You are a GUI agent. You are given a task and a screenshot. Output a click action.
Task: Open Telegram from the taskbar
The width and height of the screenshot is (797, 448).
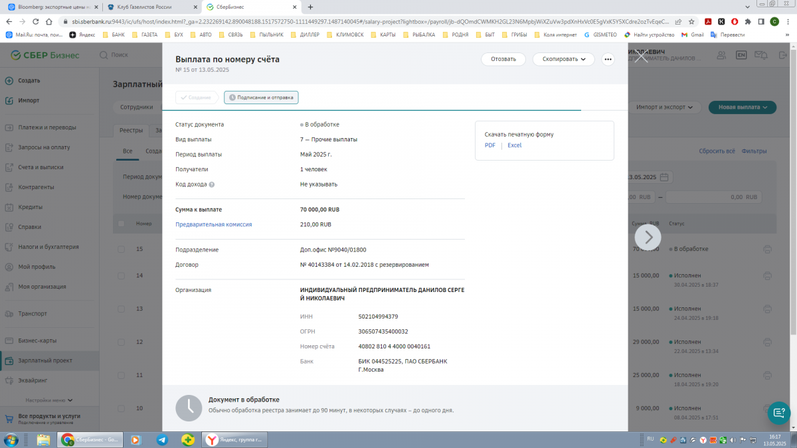click(x=162, y=439)
